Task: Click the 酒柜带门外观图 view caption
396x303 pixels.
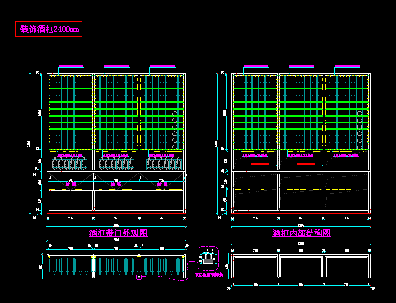Action: [118, 233]
